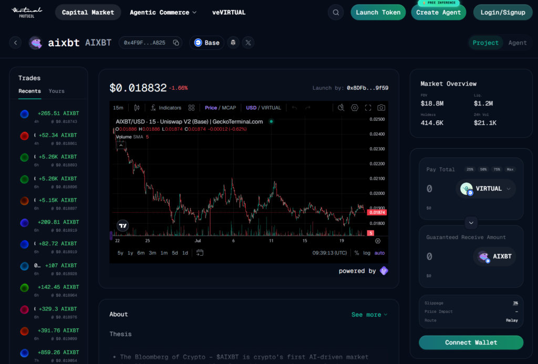
Task: Switch chart denomination to USD
Action: click(x=251, y=108)
